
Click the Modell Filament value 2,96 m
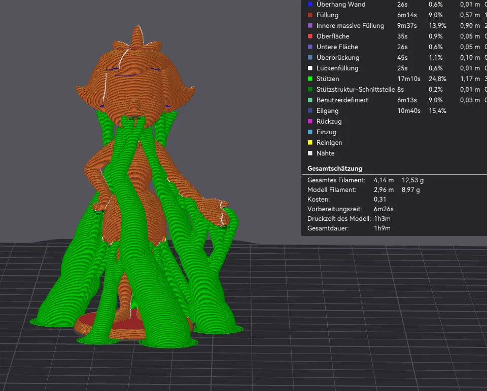(x=384, y=189)
